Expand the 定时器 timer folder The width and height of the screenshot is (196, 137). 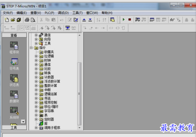(x=36, y=119)
